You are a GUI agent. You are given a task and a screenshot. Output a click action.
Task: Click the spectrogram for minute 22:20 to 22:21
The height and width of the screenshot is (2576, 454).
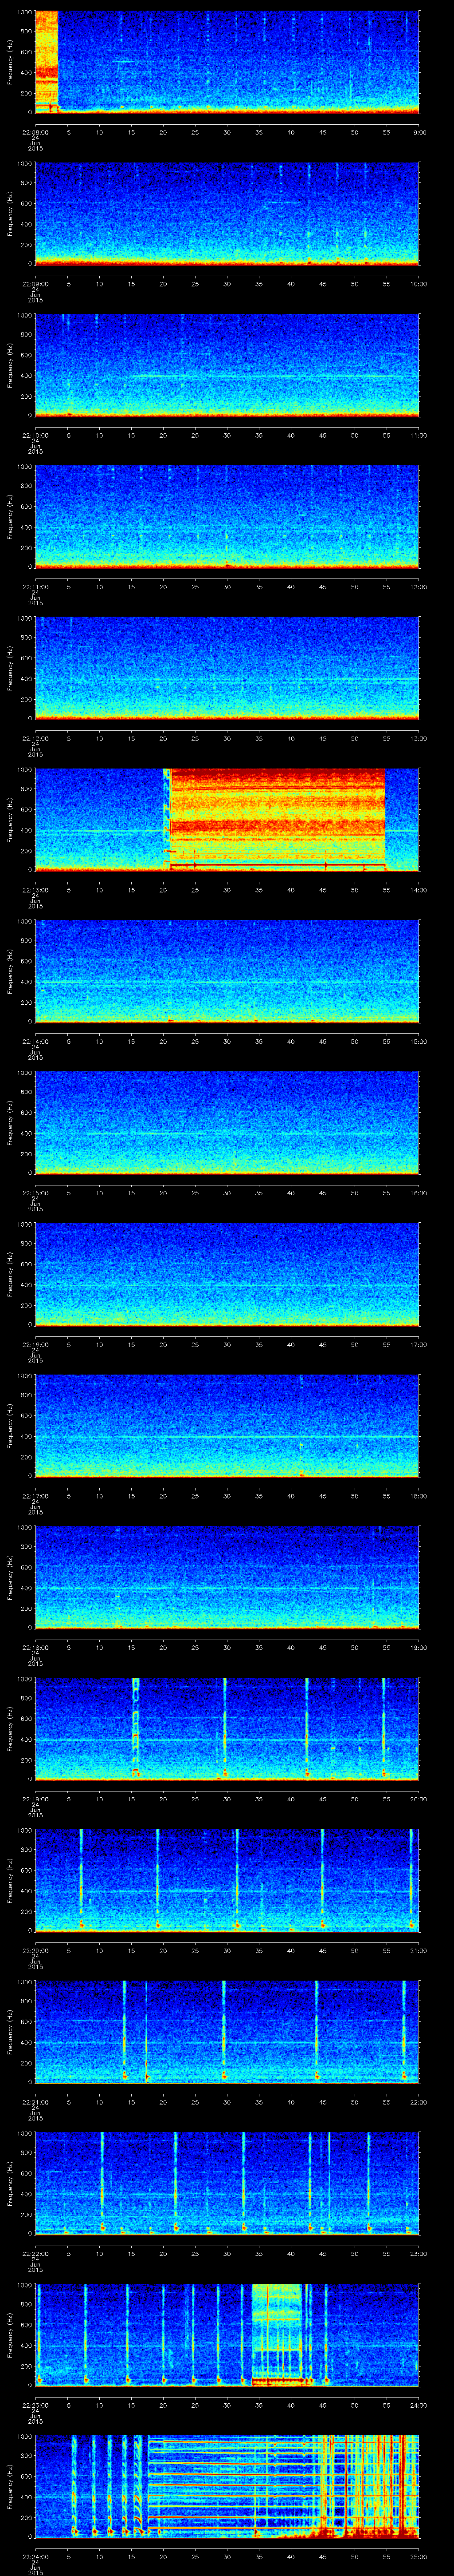click(x=227, y=1880)
